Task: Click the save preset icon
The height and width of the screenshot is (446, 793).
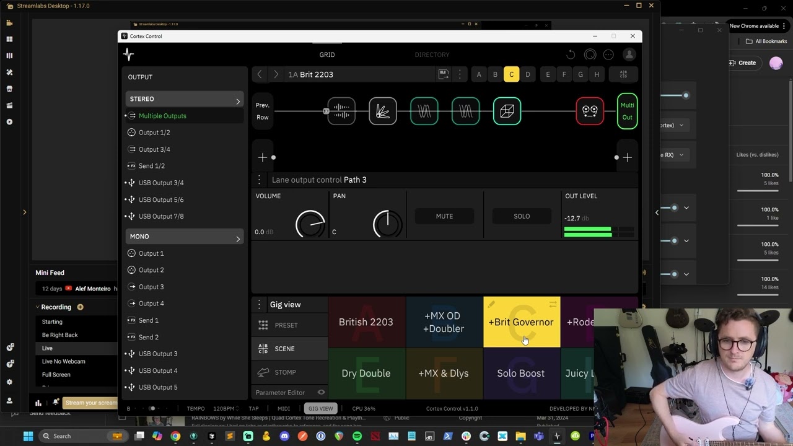Action: (444, 74)
